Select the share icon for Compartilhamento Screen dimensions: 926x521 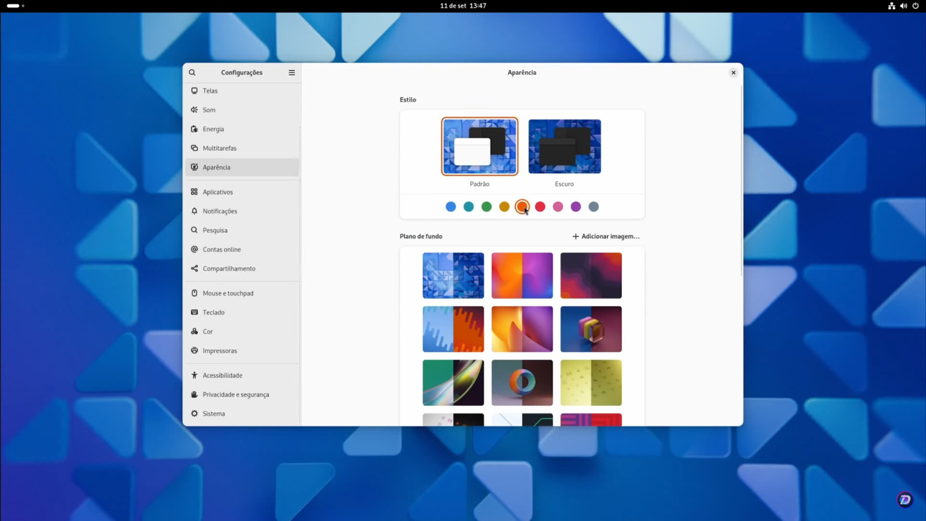[x=194, y=268]
